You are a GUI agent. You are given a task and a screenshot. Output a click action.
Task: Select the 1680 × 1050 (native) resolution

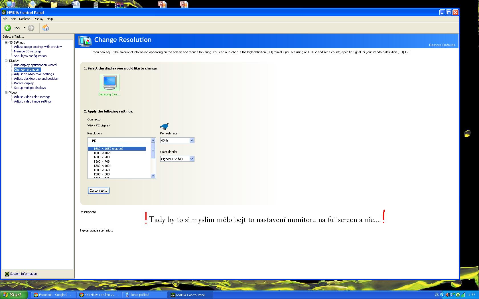point(117,149)
